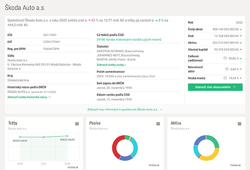Click the Zobraziť viac ukazovateľov button
Viewport: 250px width, 170px height.
215,87
